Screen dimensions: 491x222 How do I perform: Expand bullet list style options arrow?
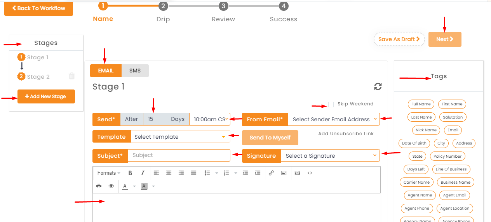217,173
